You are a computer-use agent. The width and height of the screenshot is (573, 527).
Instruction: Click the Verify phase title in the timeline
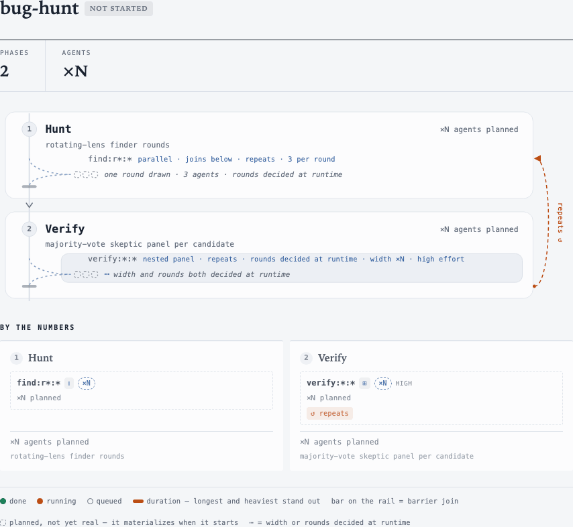[x=64, y=229]
